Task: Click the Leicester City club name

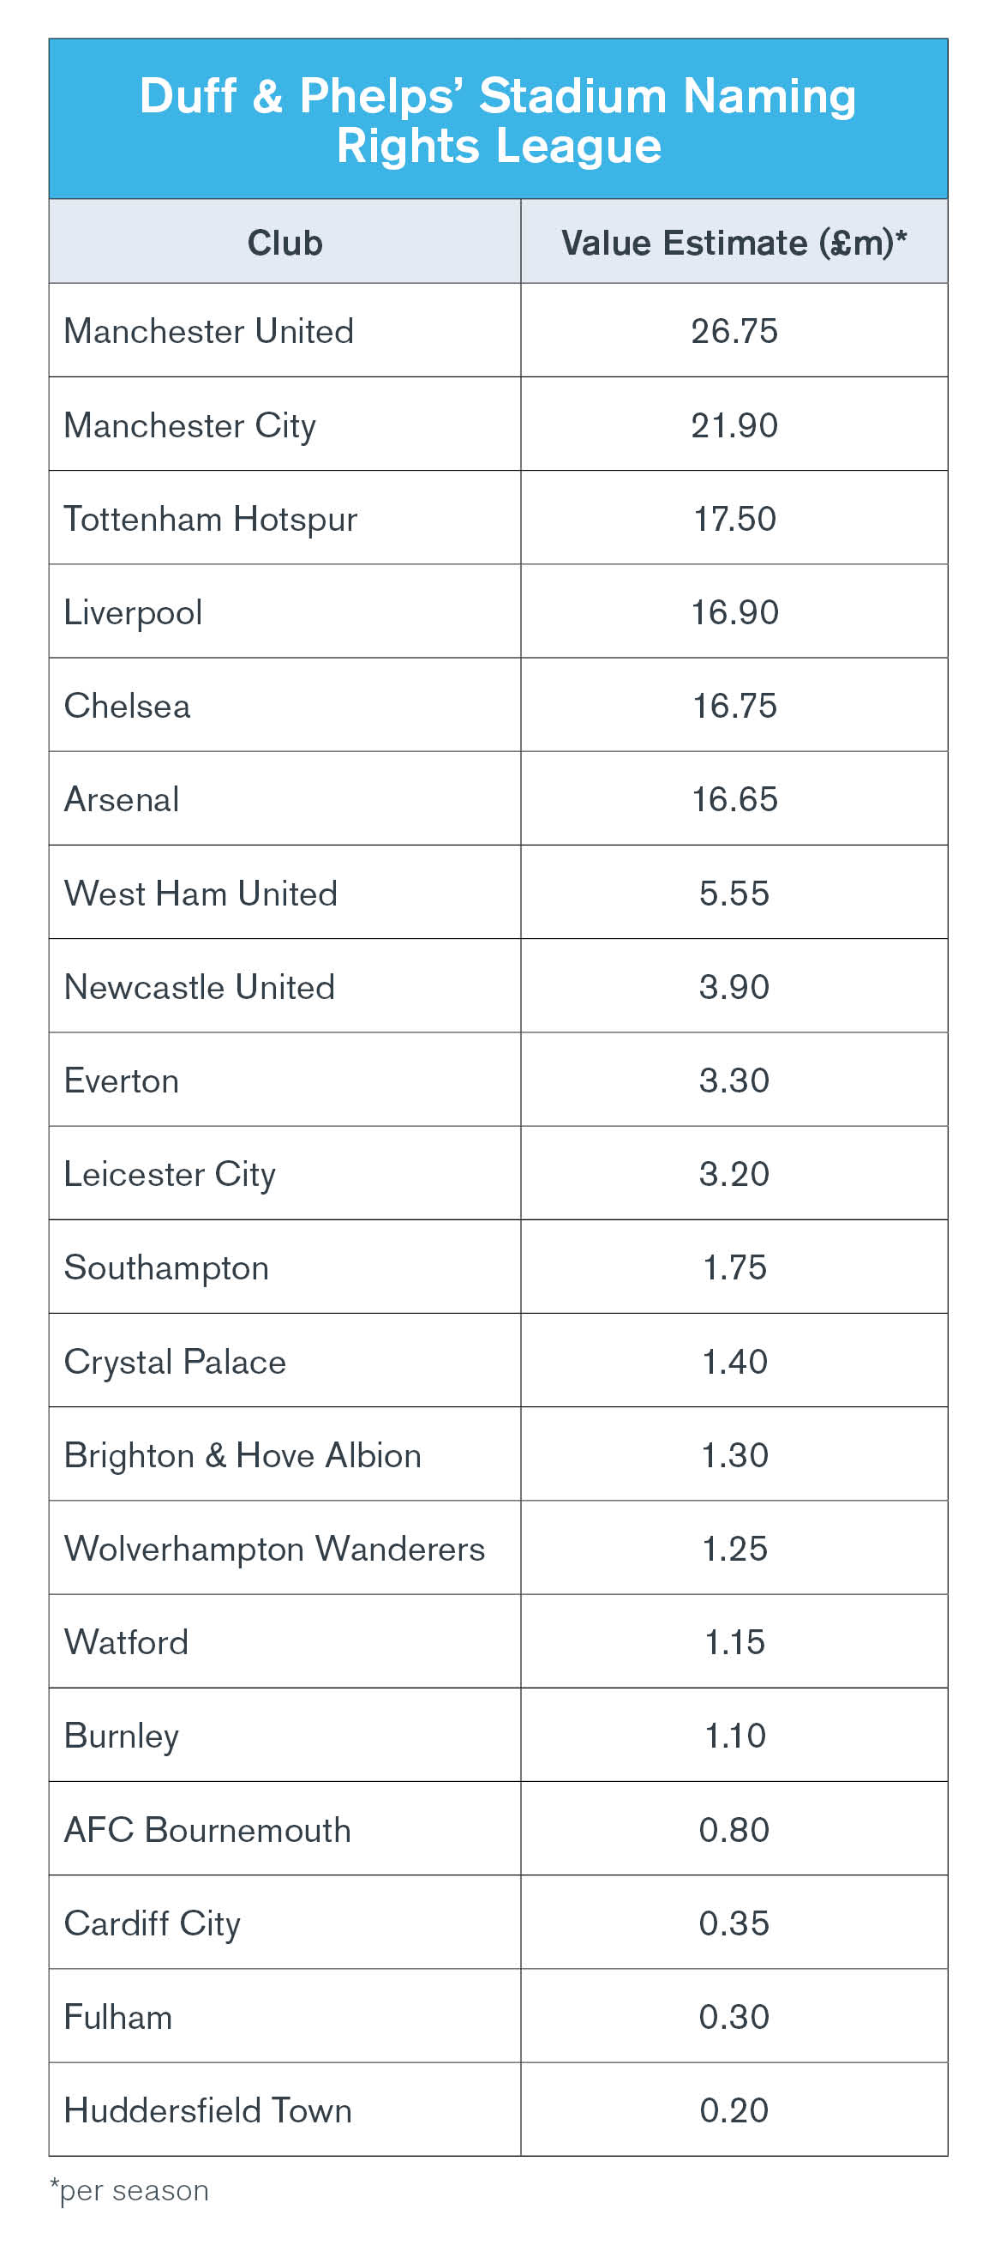Action: point(171,1176)
